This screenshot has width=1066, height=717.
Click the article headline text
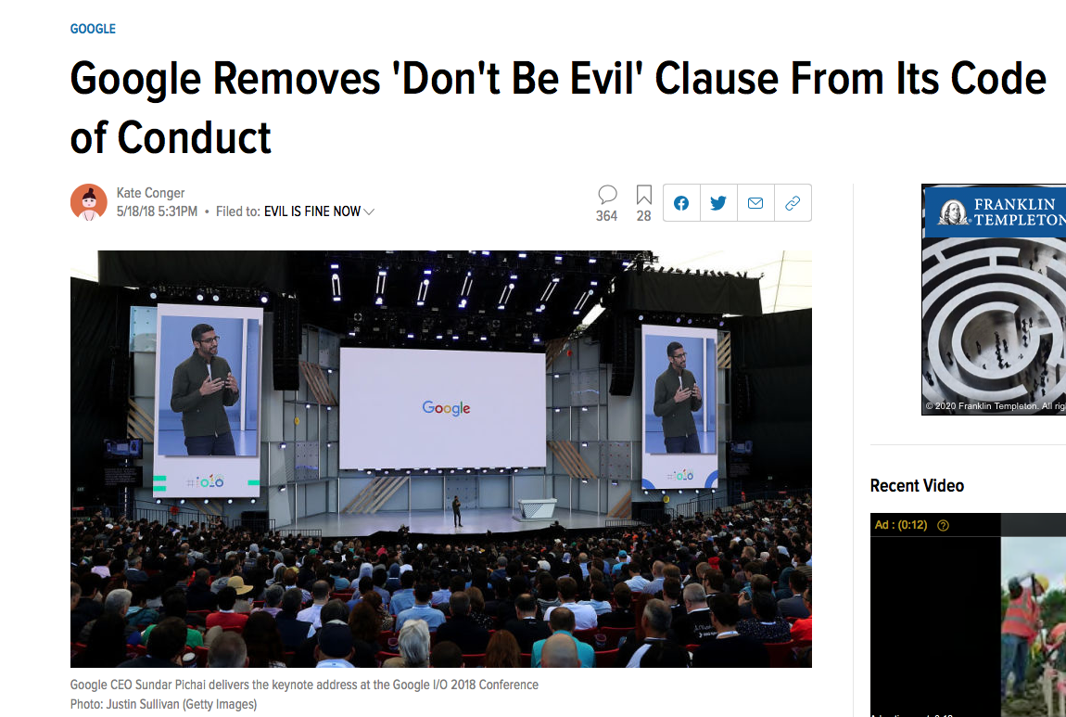[557, 108]
